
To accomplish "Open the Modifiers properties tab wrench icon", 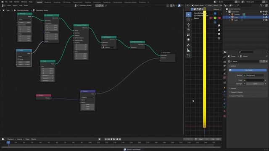I will pyautogui.click(x=224, y=92).
